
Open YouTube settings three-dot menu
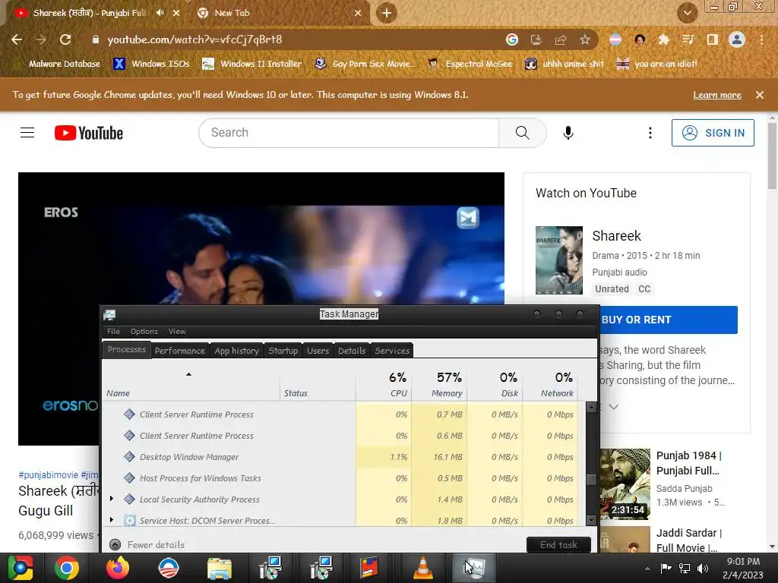click(x=650, y=132)
